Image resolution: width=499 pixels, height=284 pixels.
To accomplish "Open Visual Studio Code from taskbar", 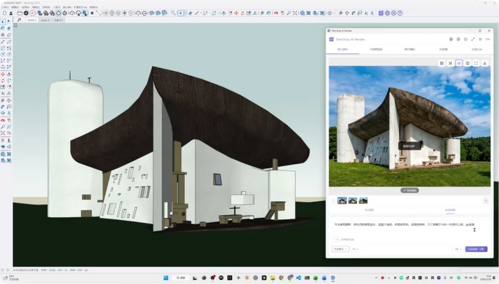I will [298, 278].
